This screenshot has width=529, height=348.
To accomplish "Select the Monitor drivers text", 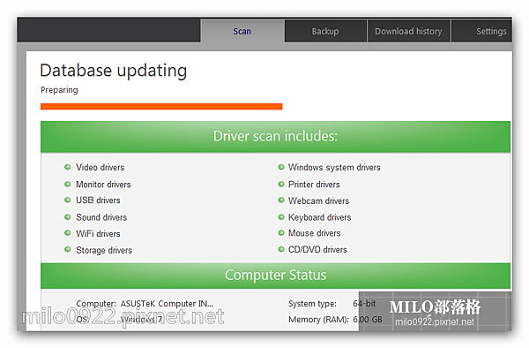I will 103,185.
